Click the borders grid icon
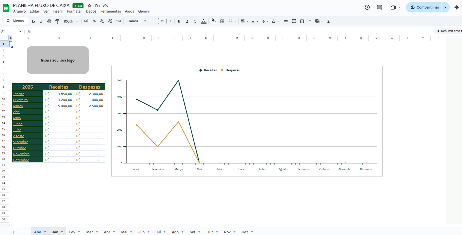Image resolution: width=462 pixels, height=235 pixels. tap(222, 21)
